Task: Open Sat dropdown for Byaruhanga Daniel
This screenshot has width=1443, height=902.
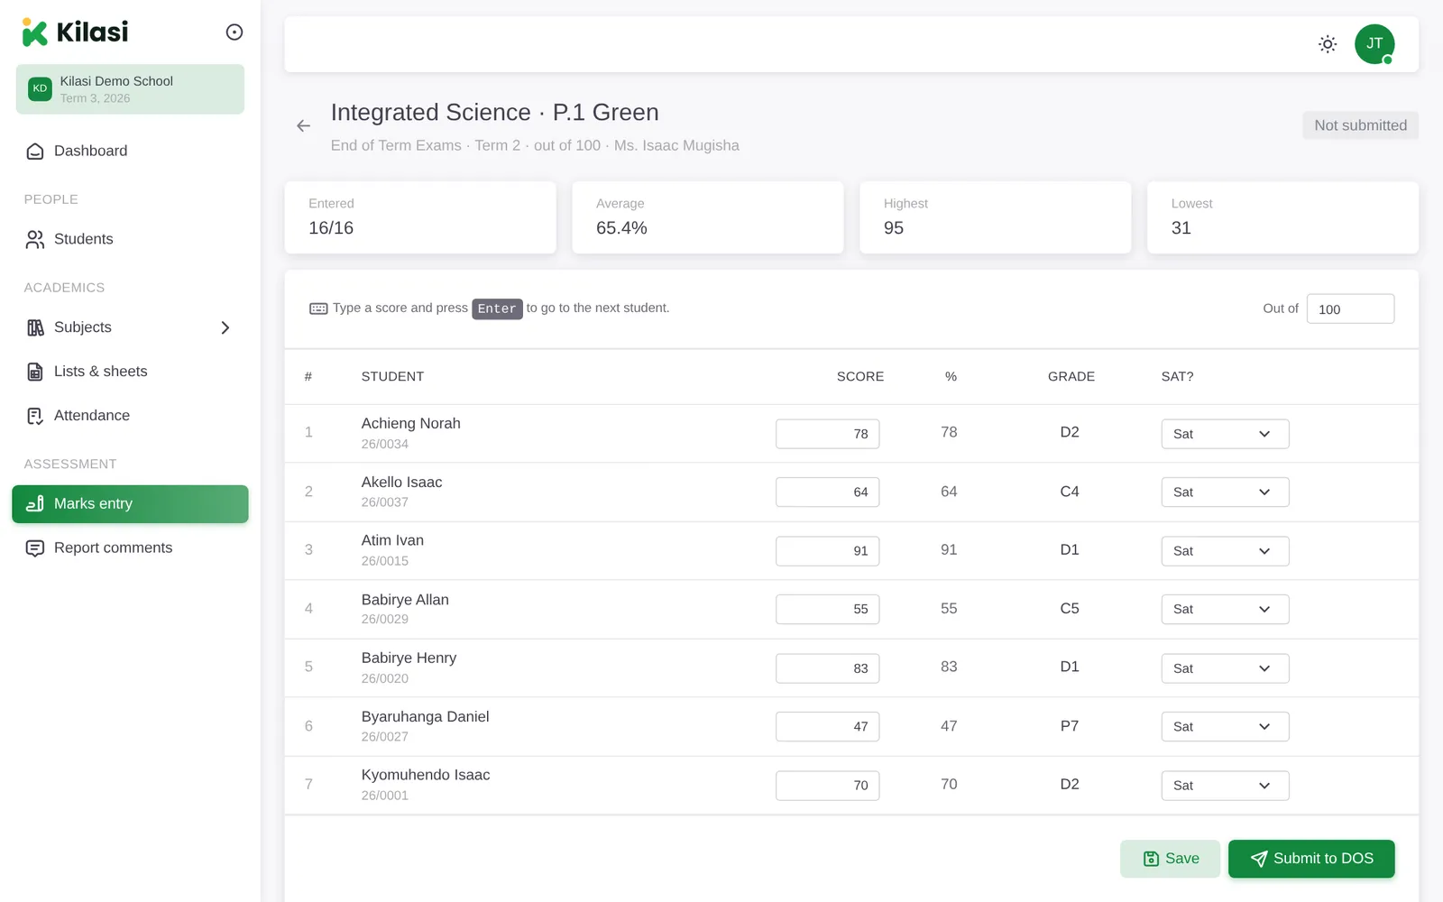Action: coord(1225,727)
